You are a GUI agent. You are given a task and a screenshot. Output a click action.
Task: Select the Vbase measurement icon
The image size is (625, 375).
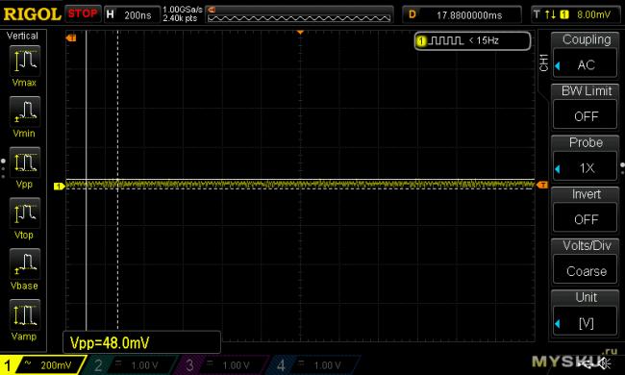click(25, 264)
